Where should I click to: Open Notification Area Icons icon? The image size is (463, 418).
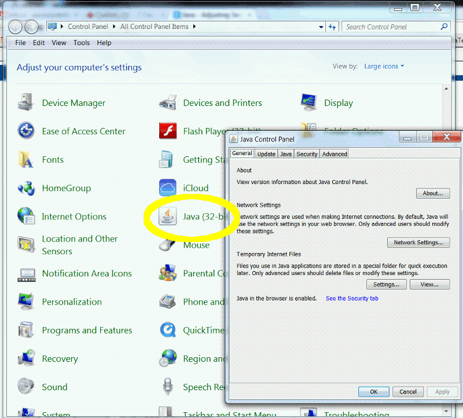point(26,275)
